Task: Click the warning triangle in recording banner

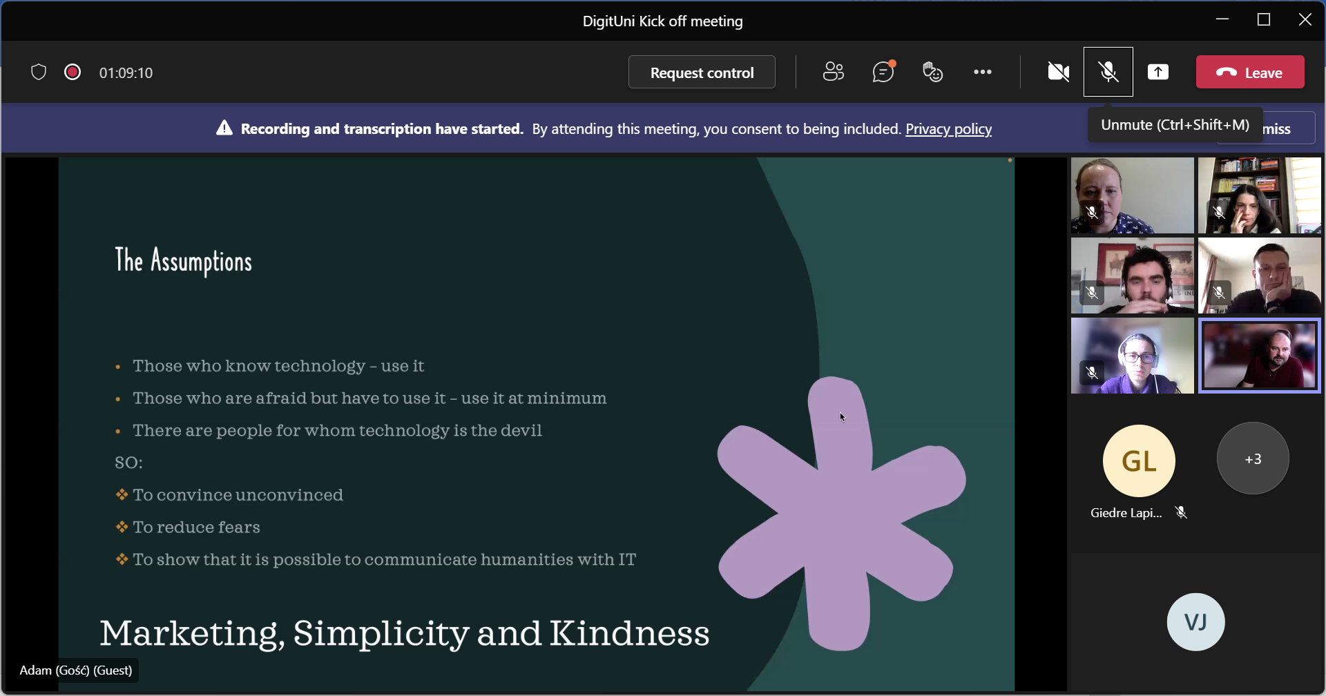Action: (x=224, y=128)
